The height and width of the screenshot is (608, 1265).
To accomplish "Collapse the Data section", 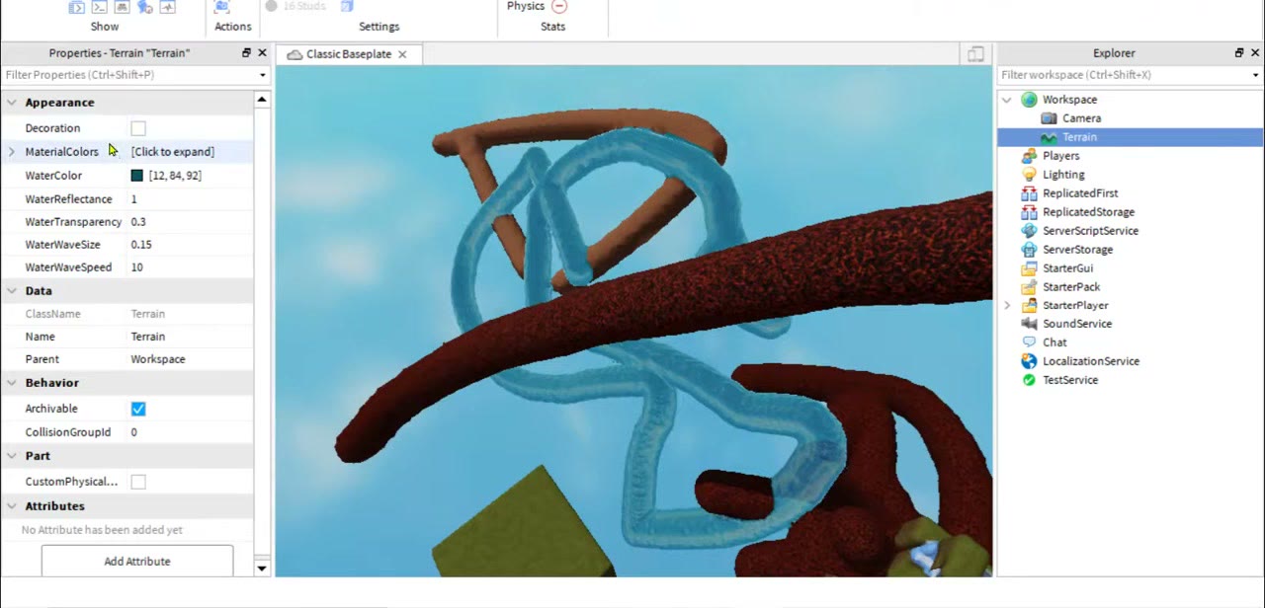I will tap(12, 291).
